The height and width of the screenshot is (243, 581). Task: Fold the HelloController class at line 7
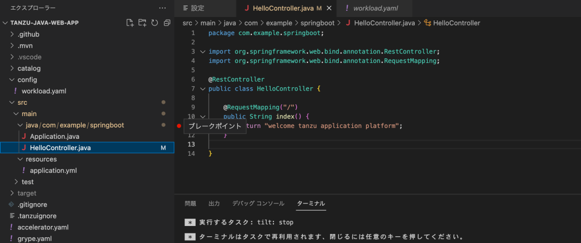point(203,89)
